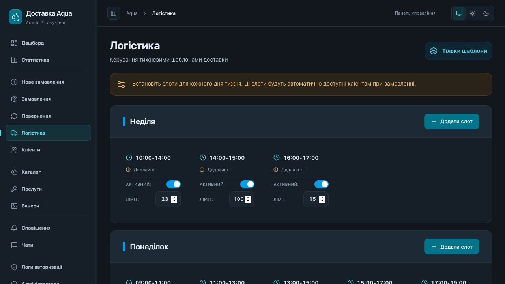
Task: Go to Статистика in the sidebar
Action: pyautogui.click(x=48, y=60)
